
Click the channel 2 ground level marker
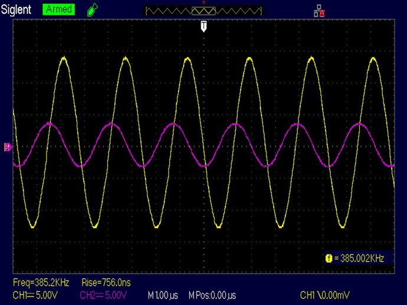tap(8, 147)
